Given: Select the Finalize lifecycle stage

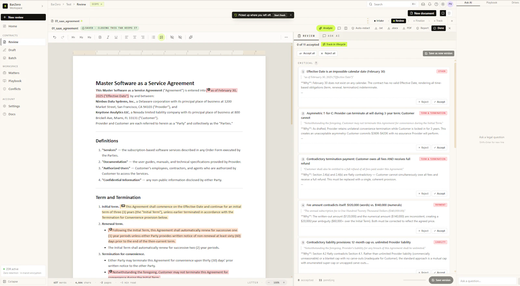Looking at the screenshot, I should pos(419,21).
